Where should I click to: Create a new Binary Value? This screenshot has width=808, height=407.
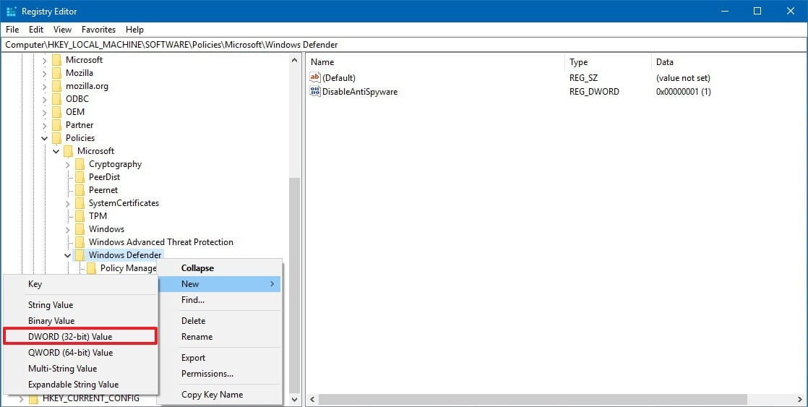pos(80,321)
